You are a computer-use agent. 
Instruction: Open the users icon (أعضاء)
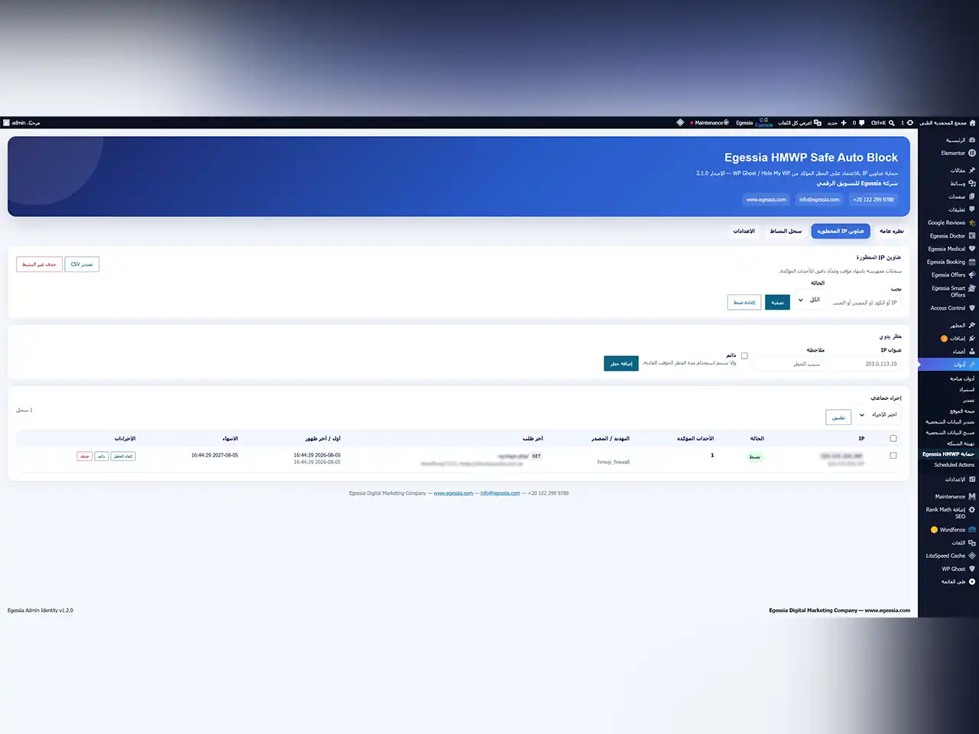click(x=972, y=352)
